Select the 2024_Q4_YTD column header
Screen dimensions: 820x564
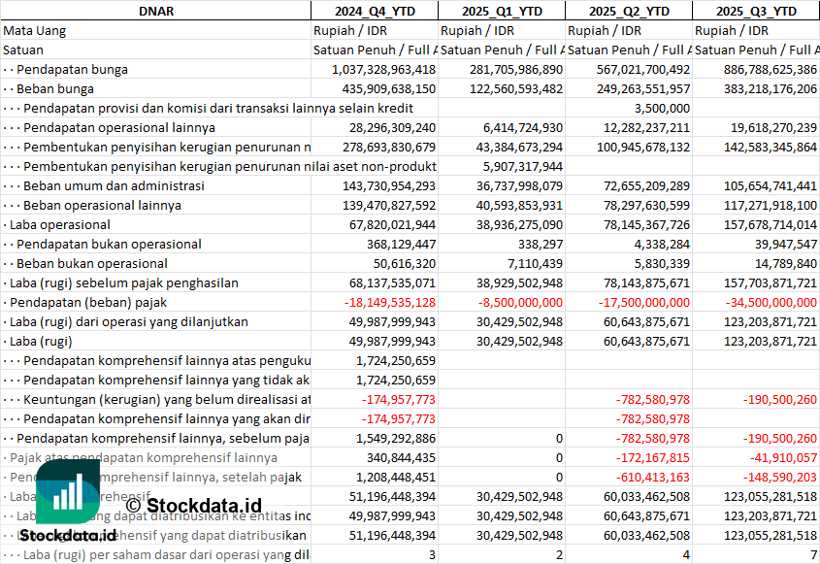(x=374, y=11)
